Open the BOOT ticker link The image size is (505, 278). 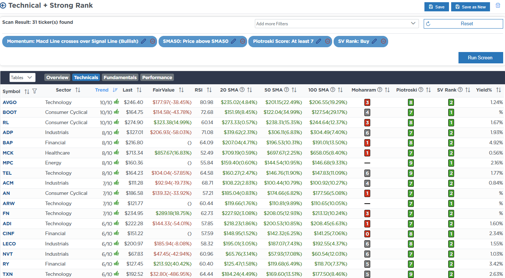pos(10,112)
